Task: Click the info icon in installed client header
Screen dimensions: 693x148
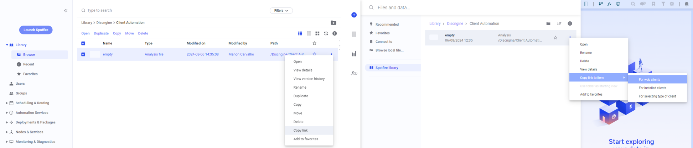Action: pos(570,23)
